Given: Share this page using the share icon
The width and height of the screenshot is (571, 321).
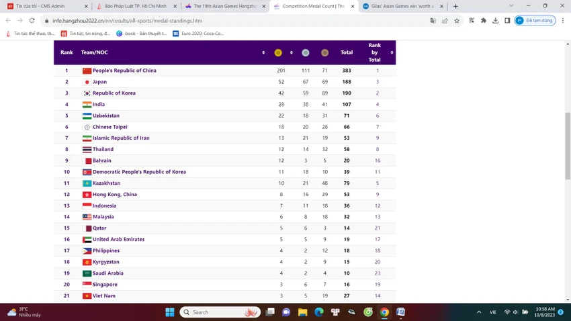Looking at the screenshot, I should coord(445,21).
